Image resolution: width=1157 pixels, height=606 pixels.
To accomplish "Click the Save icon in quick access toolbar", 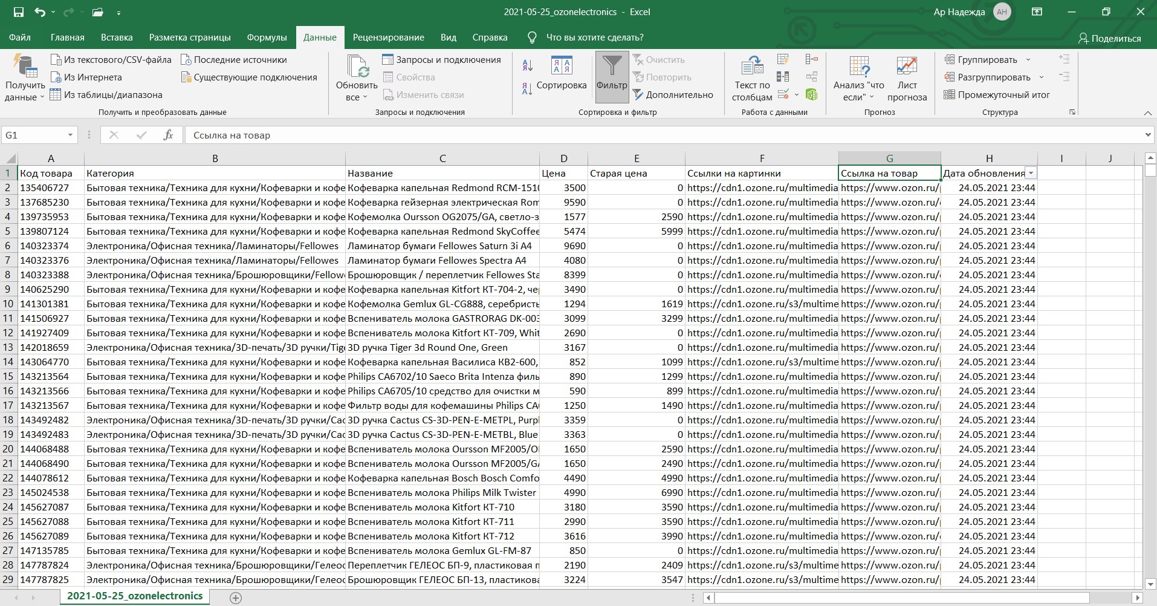I will (x=19, y=12).
